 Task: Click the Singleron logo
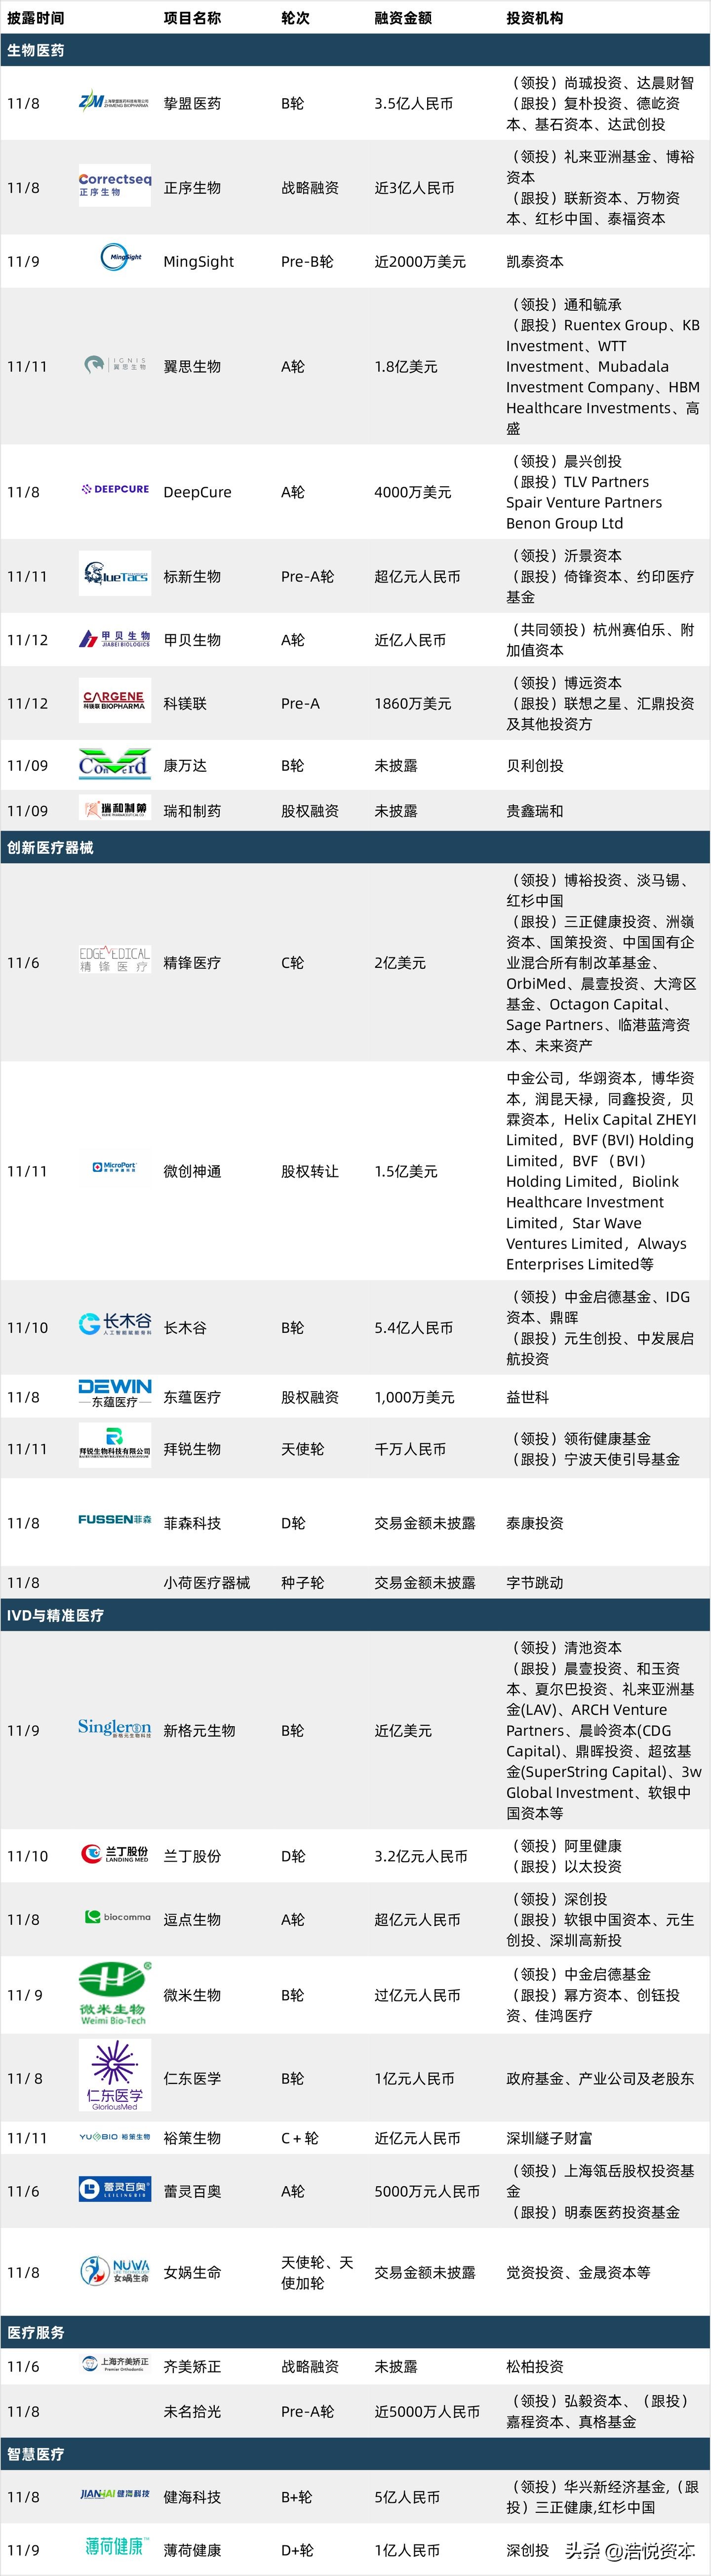point(115,1729)
